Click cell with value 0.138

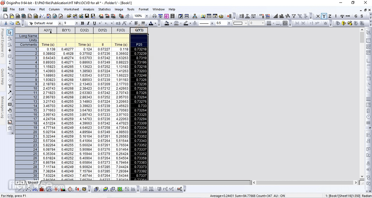[48, 49]
